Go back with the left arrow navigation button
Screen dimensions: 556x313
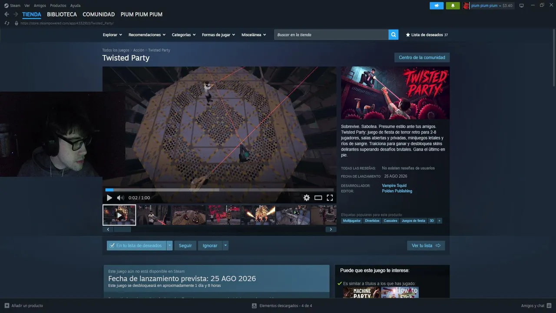(7, 14)
